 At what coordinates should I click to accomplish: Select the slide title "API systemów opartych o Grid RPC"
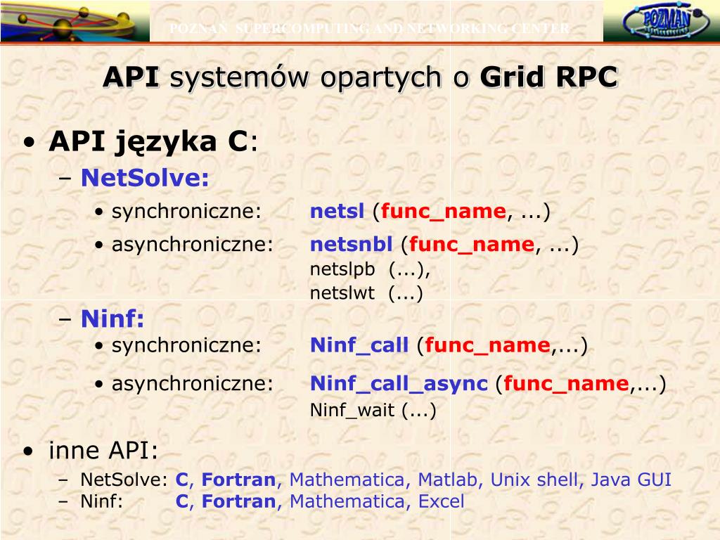(361, 77)
